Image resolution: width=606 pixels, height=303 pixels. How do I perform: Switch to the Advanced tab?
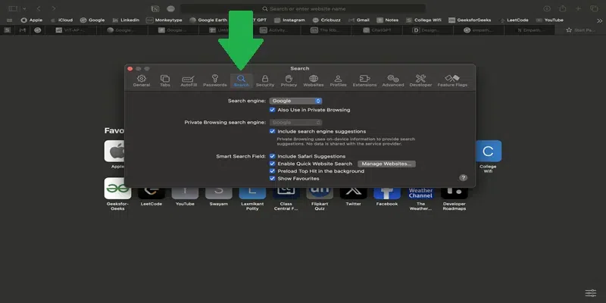(x=392, y=80)
